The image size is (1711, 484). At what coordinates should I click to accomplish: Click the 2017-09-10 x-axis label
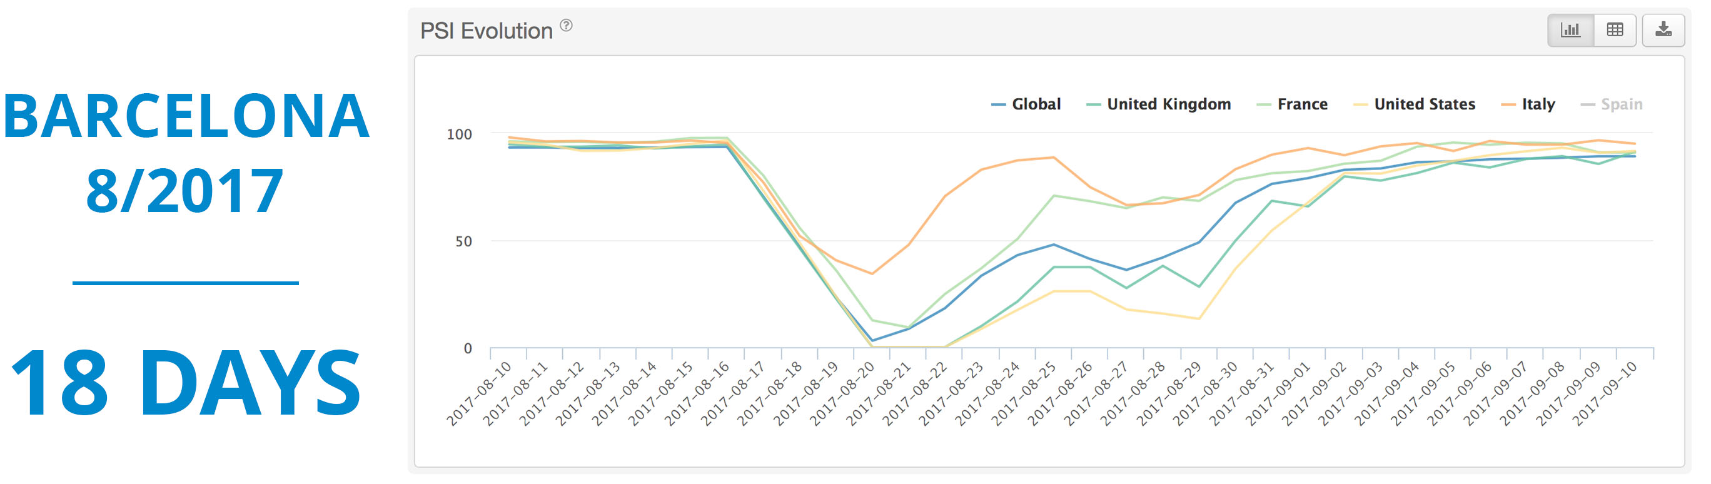(x=1604, y=394)
